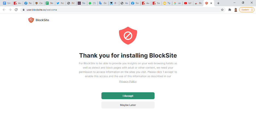This screenshot has width=256, height=136.
Task: Click the Update button in the toolbar
Action: (247, 10)
